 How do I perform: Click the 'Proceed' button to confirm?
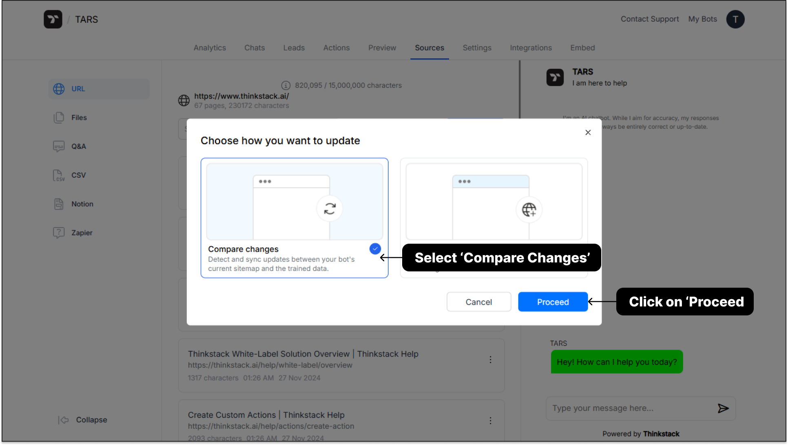[x=553, y=302]
